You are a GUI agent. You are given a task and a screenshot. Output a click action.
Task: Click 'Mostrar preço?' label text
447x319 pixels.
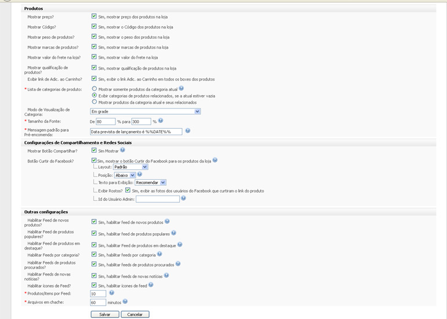click(x=41, y=17)
